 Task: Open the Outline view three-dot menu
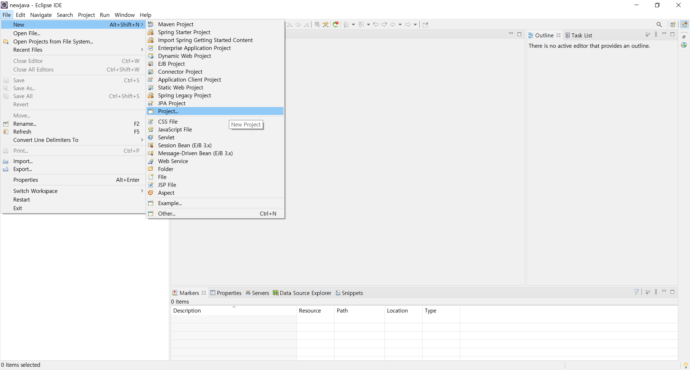[656, 34]
